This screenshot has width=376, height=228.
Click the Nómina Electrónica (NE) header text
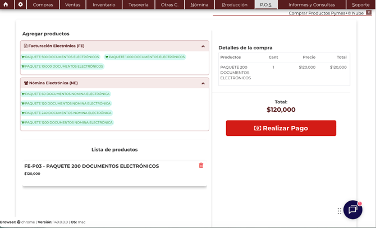click(x=53, y=83)
